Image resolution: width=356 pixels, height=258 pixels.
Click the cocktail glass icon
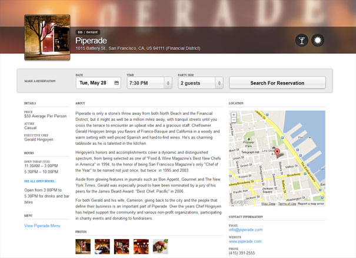(x=302, y=40)
